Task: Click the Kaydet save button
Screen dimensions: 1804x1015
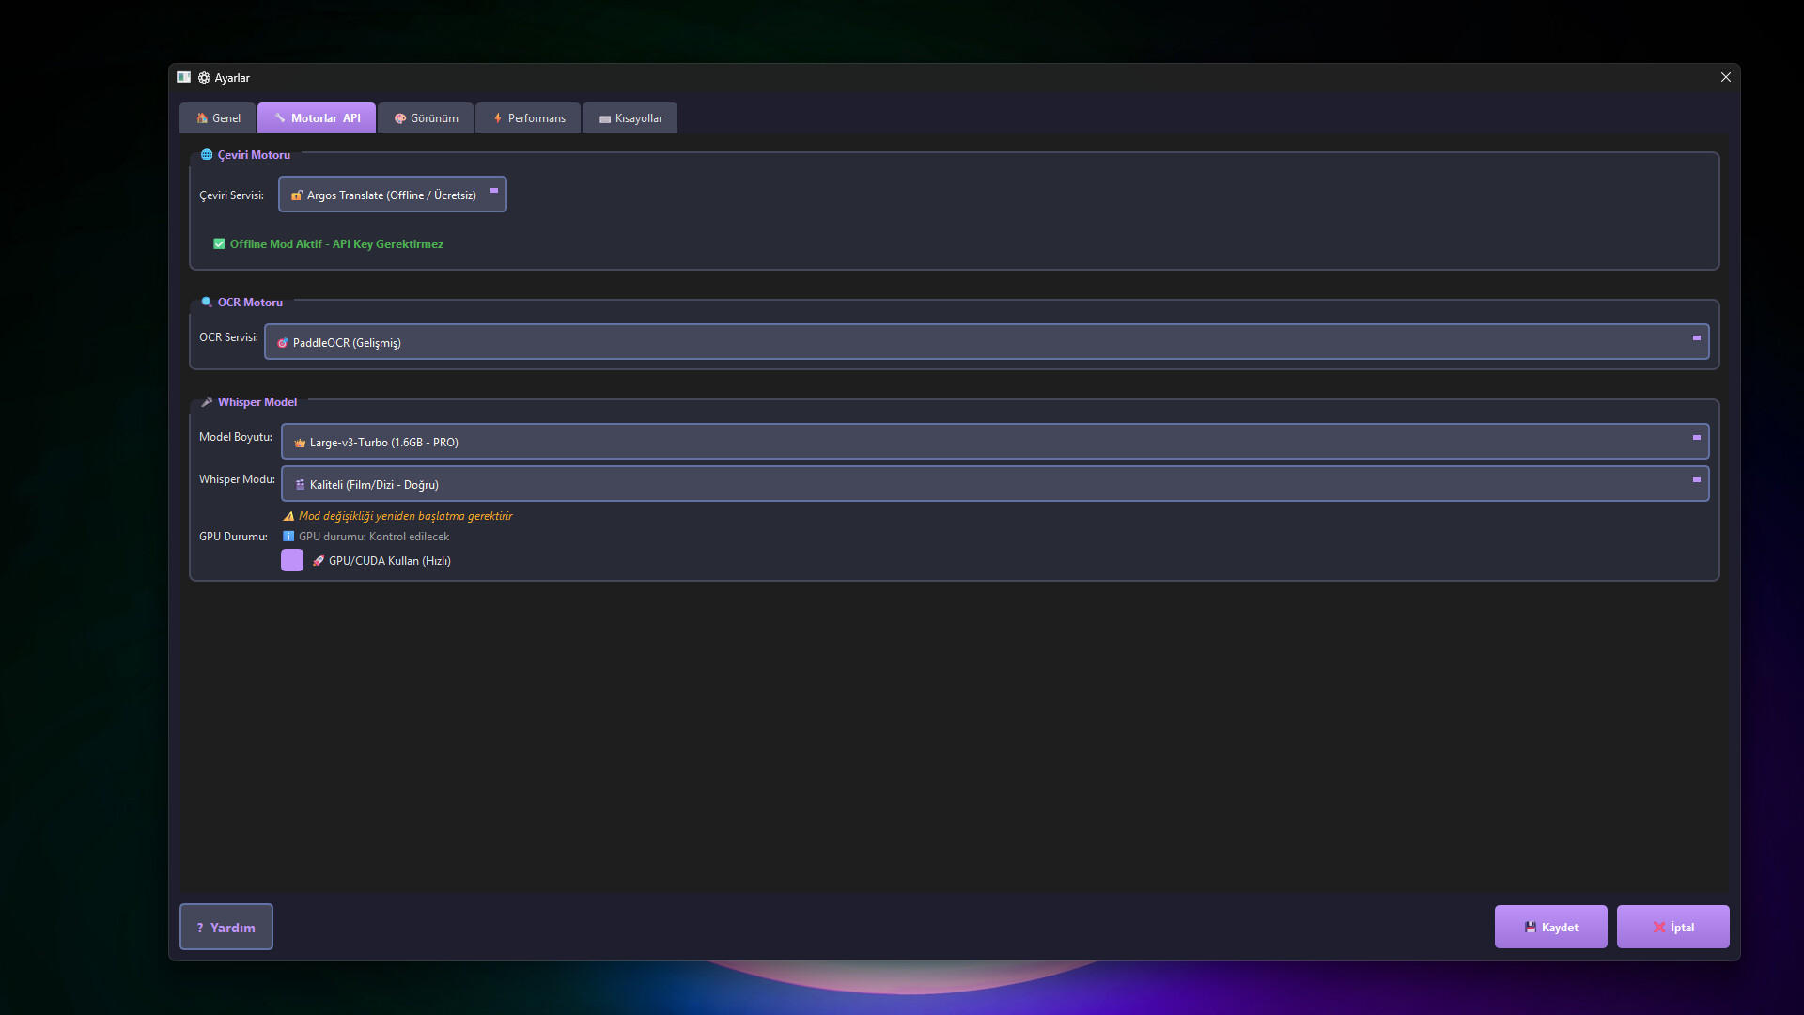Action: point(1550,927)
